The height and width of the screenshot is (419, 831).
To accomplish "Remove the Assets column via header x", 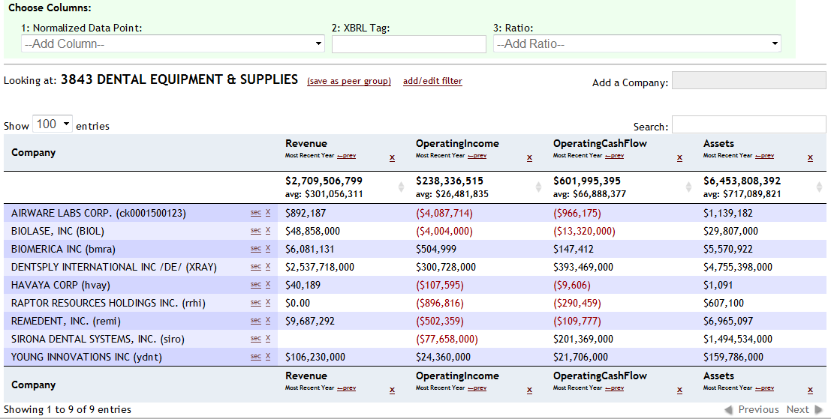I will coord(810,158).
